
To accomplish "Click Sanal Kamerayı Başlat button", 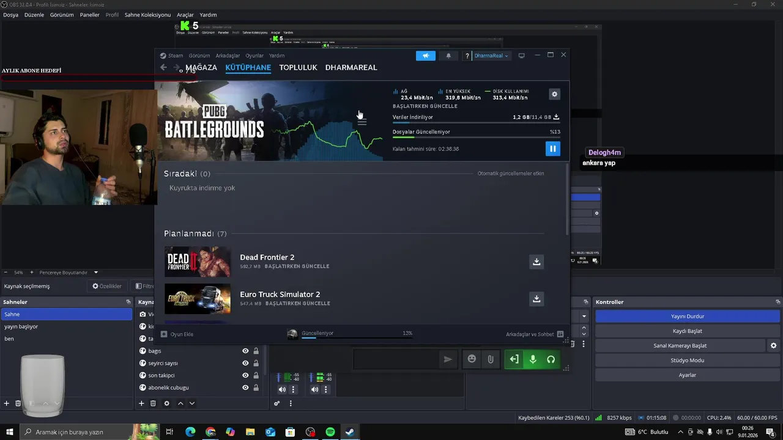I will (680, 346).
